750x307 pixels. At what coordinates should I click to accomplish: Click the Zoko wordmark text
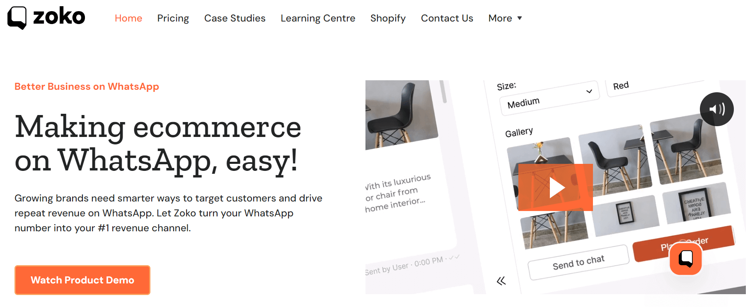[59, 17]
